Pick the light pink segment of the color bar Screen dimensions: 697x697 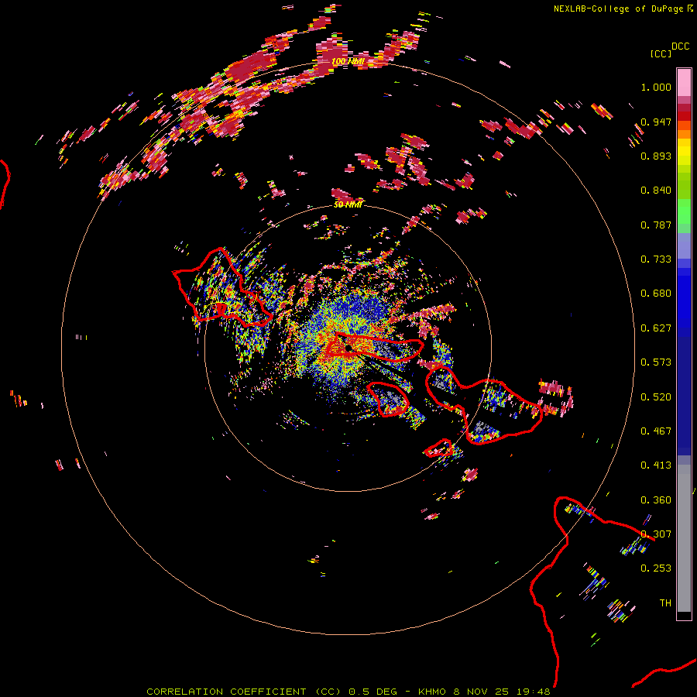click(684, 82)
